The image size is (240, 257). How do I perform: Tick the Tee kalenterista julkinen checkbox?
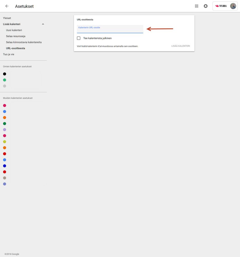pyautogui.click(x=79, y=38)
